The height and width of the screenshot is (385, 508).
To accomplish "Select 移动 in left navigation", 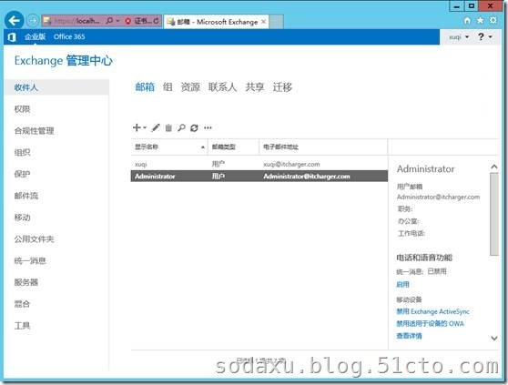I will pyautogui.click(x=22, y=218).
